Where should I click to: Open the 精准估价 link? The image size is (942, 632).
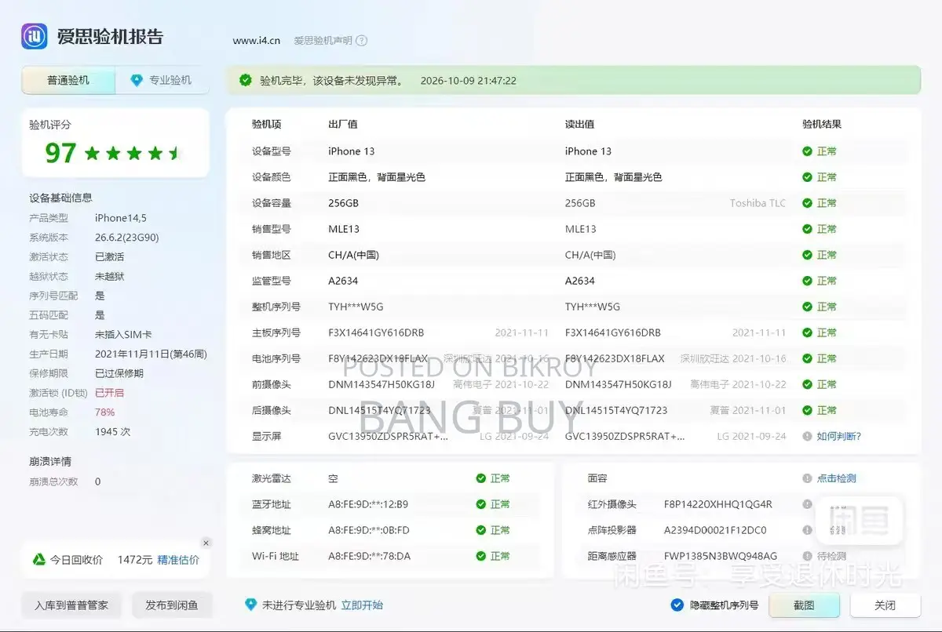(178, 560)
